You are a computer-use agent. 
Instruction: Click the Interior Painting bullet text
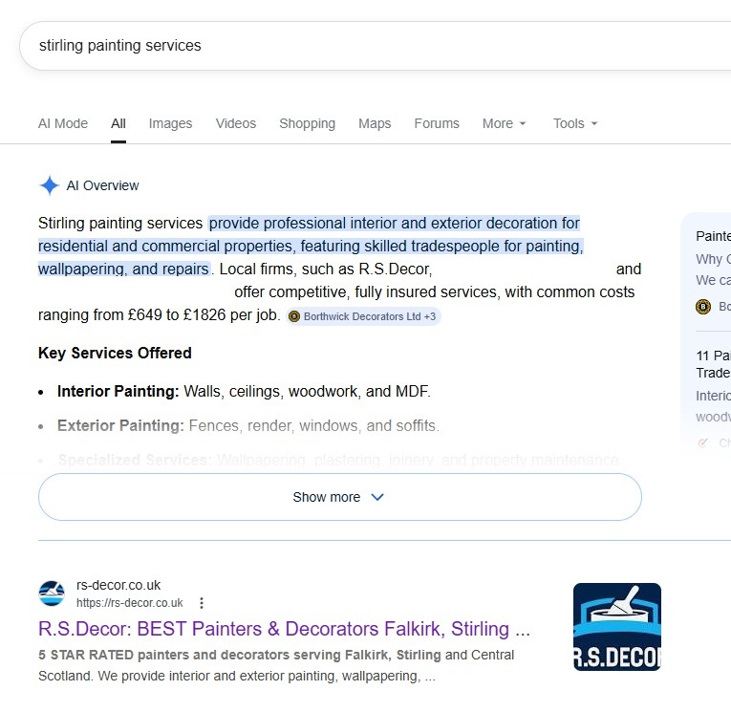(244, 391)
